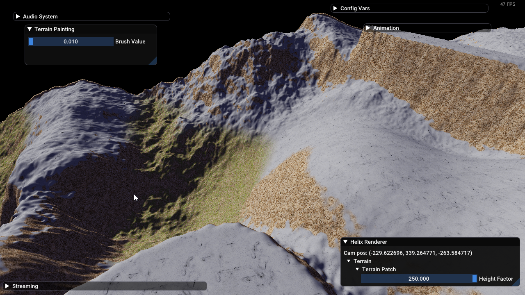
Task: Click the Brush Value slider handle
Action: [x=31, y=41]
